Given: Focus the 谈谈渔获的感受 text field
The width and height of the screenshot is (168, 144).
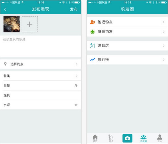Looking at the screenshot, I should tap(41, 46).
